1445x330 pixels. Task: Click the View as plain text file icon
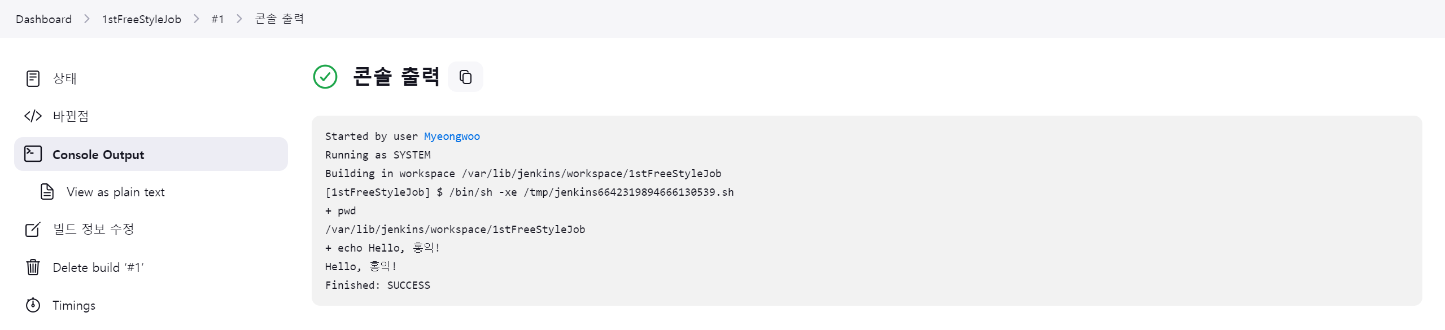point(47,192)
